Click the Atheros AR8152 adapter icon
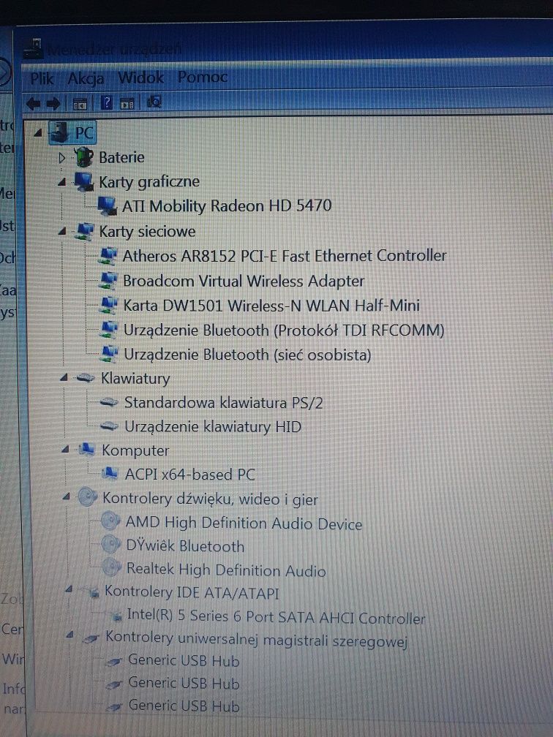Viewport: 553px width, 737px height. pyautogui.click(x=108, y=256)
